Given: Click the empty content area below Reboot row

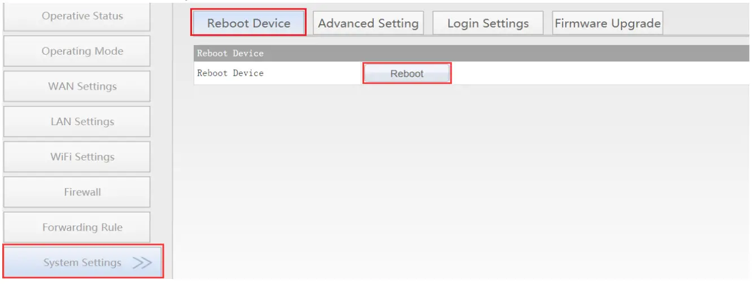Looking at the screenshot, I should [x=463, y=180].
